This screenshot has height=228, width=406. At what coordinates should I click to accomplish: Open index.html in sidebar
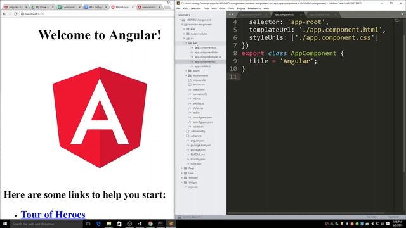click(x=199, y=89)
